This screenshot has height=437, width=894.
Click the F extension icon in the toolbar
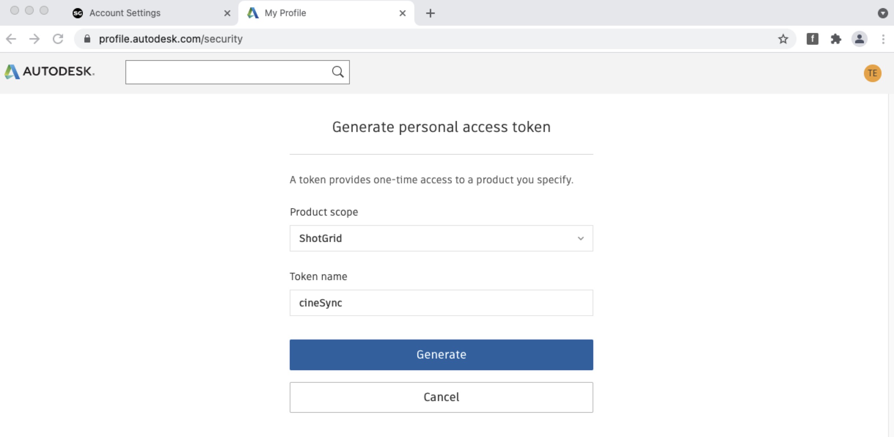(x=812, y=39)
